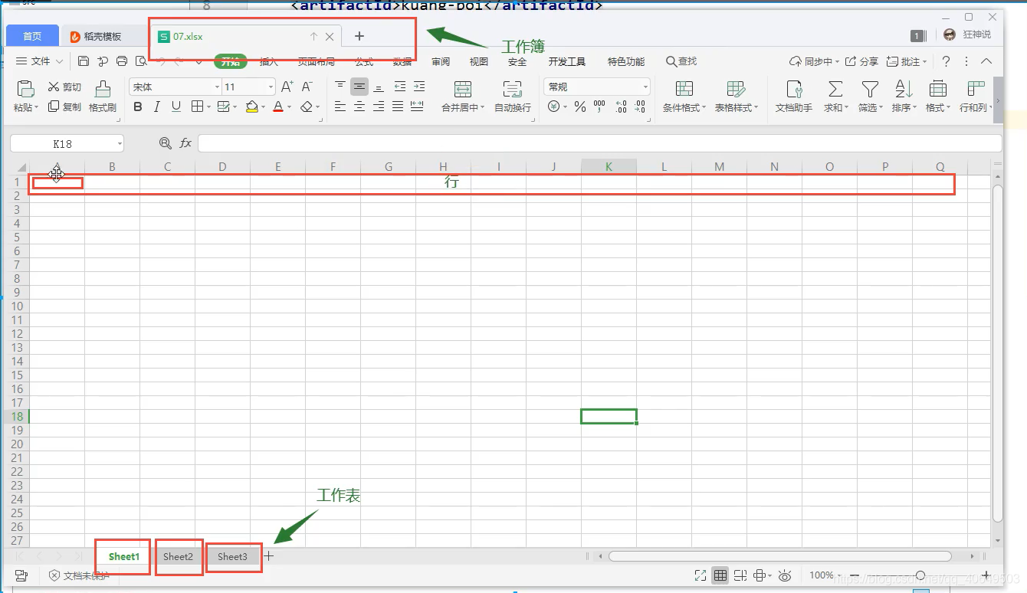Select the Format Painter (格式刷) icon

pyautogui.click(x=103, y=89)
